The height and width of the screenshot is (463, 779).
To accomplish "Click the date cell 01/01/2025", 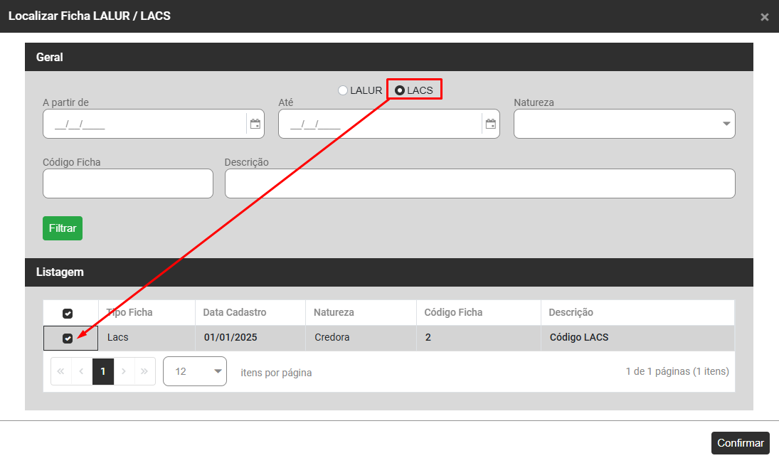I will 250,338.
